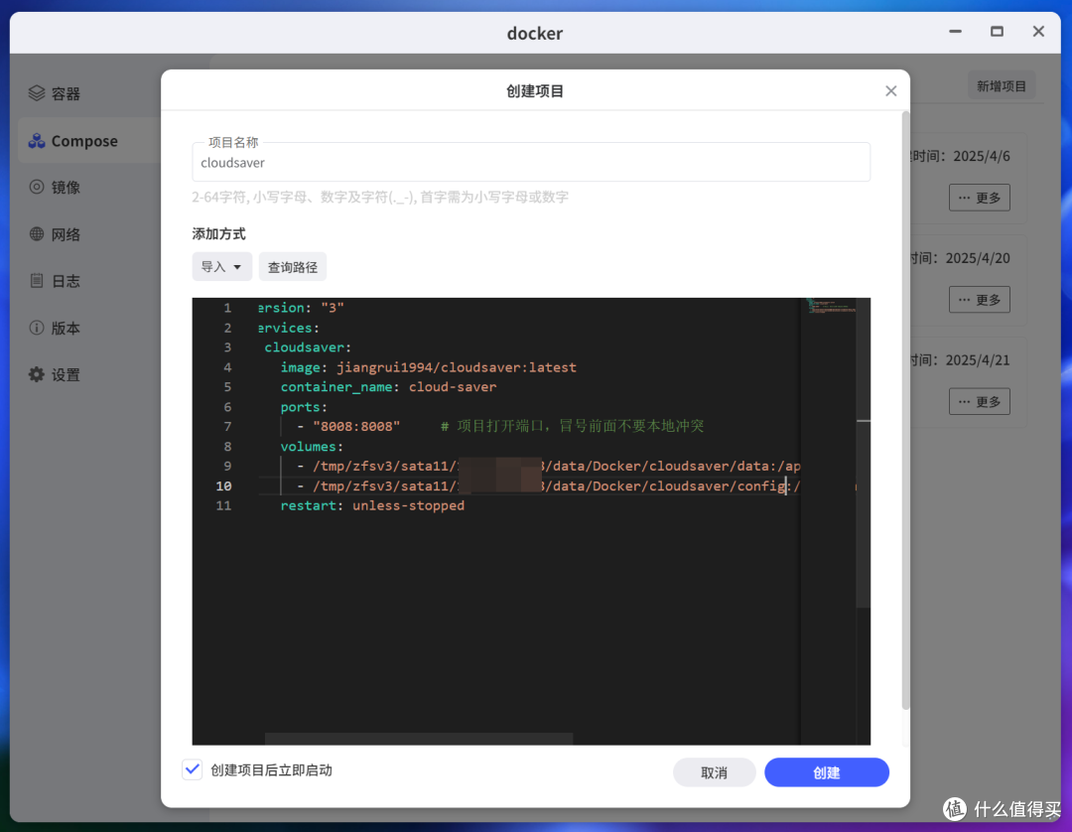Open the 容器 (Containers) sidebar icon
The image size is (1072, 832).
click(55, 93)
